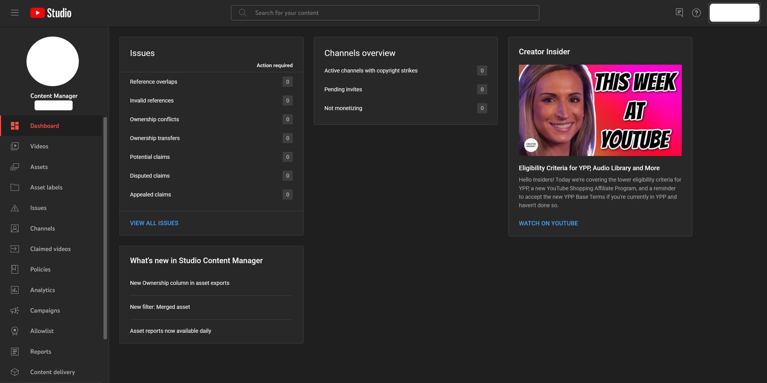Image resolution: width=767 pixels, height=383 pixels.
Task: Open Ownership conflicts issue row
Action: [x=211, y=119]
